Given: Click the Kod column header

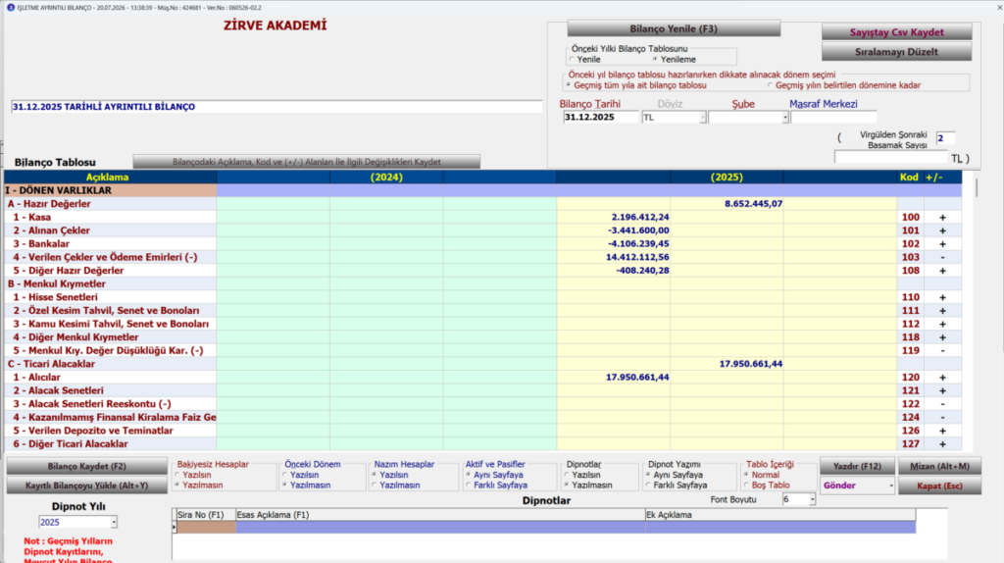Looking at the screenshot, I should point(909,178).
